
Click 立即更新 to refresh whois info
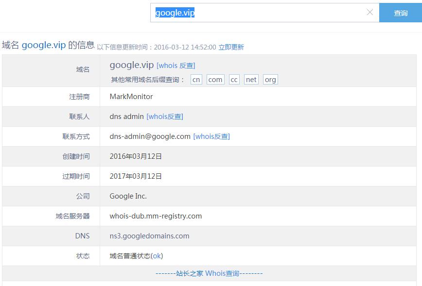pos(231,47)
